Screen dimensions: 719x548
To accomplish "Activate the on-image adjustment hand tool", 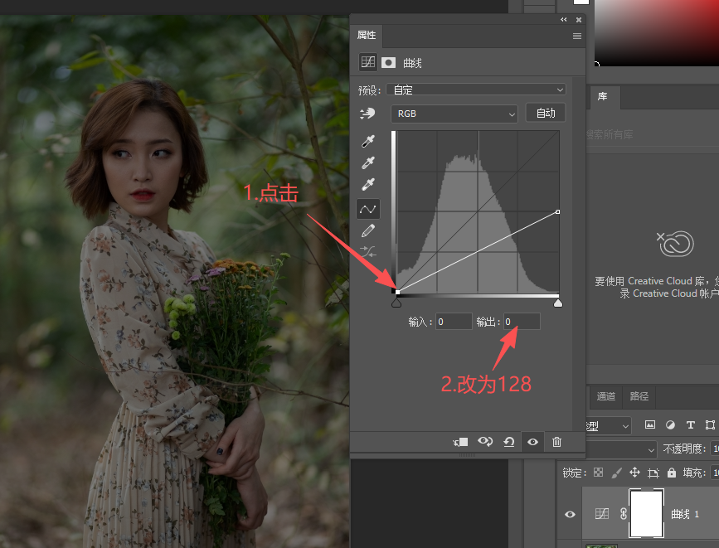I will coord(367,114).
